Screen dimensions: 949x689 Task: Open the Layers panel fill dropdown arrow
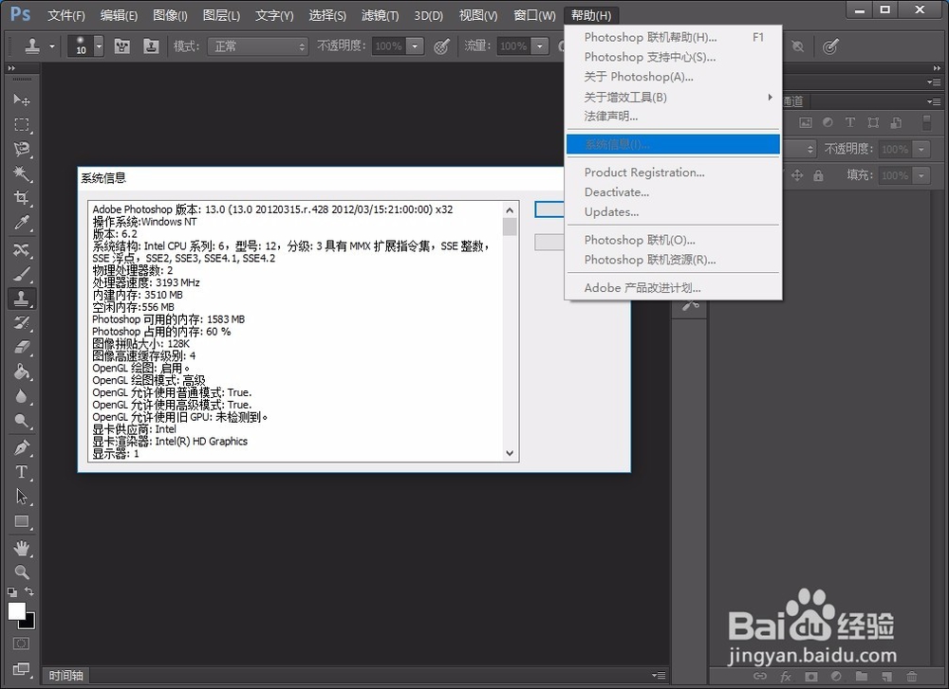pyautogui.click(x=921, y=175)
